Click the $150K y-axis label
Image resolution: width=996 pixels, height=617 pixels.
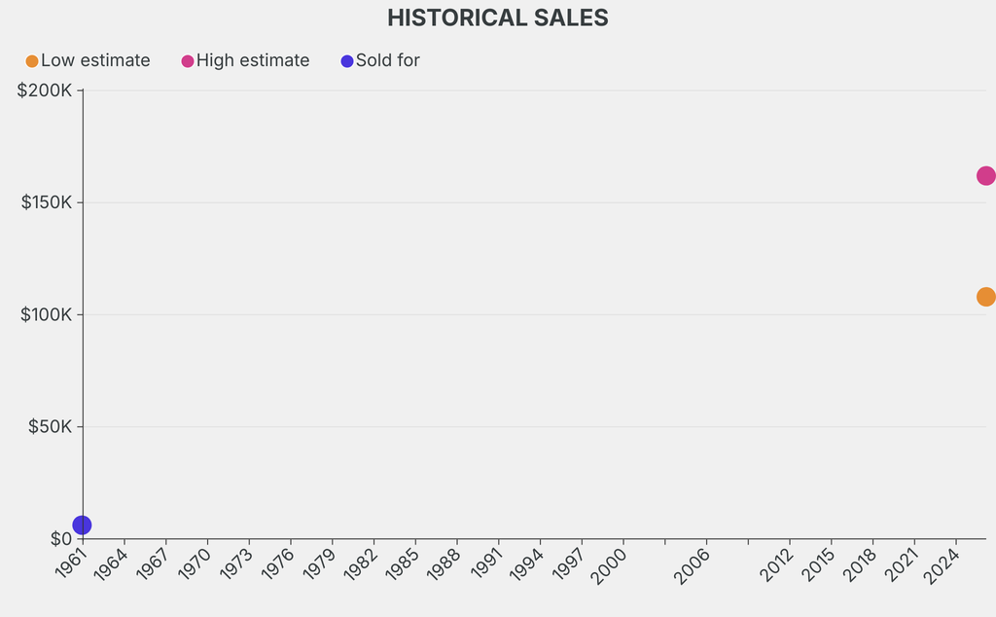click(45, 202)
